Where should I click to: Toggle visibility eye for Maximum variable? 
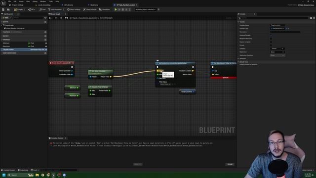pyautogui.click(x=46, y=46)
